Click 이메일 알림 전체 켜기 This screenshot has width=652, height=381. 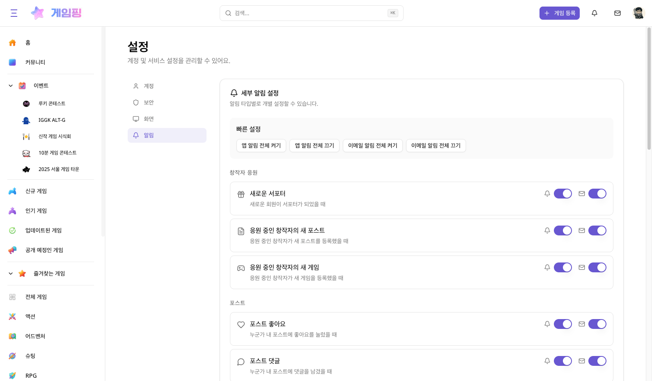tap(373, 146)
